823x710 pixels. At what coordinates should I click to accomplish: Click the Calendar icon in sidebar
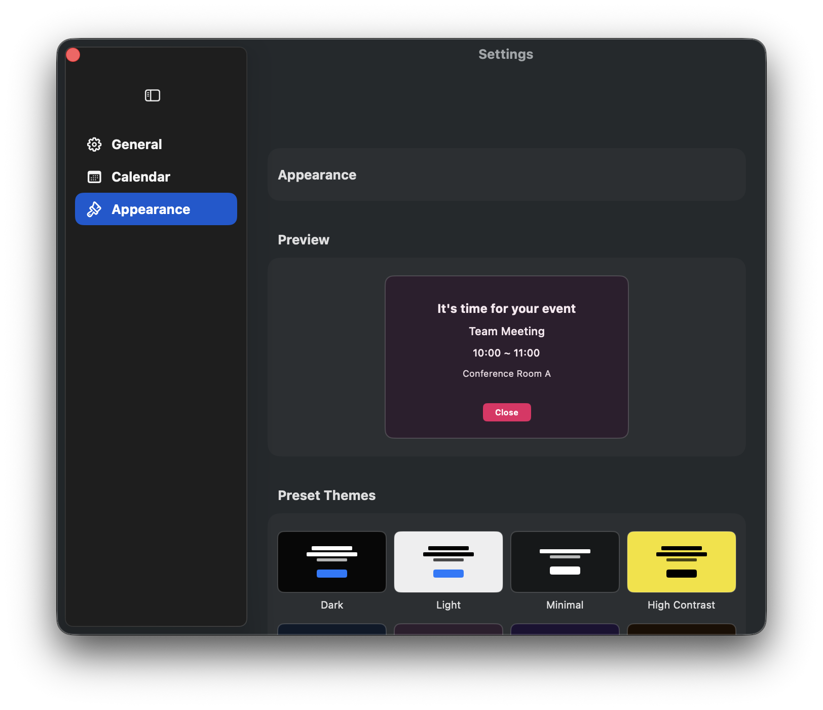(x=94, y=177)
